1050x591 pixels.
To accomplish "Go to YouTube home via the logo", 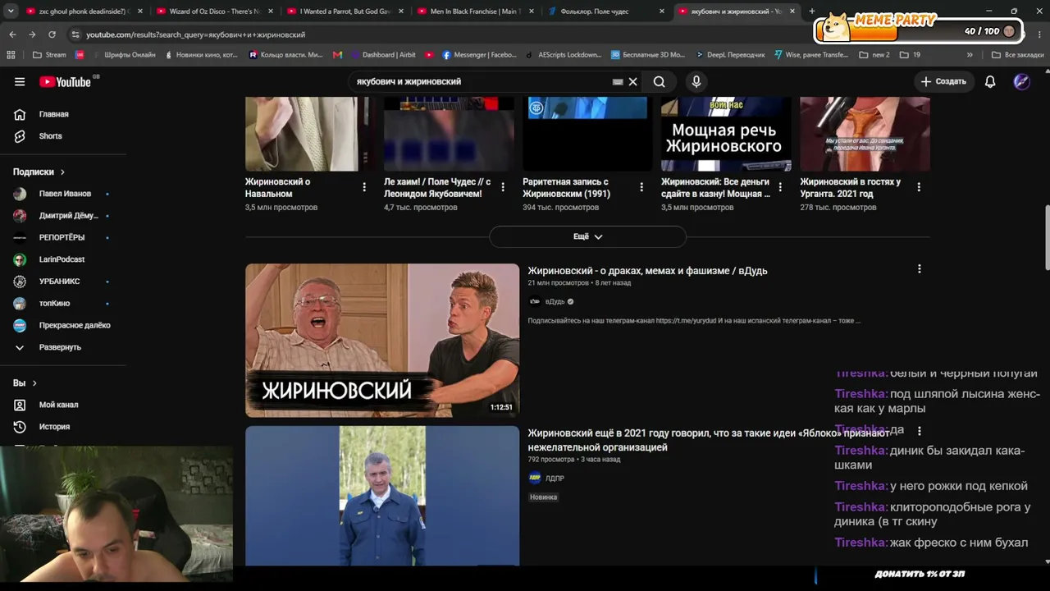I will coord(66,81).
